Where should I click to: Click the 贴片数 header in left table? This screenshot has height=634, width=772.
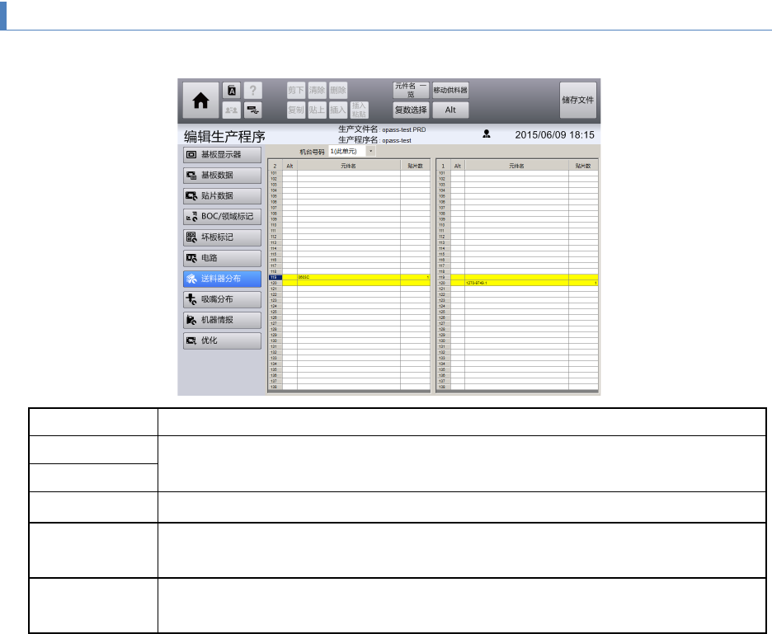pyautogui.click(x=415, y=166)
